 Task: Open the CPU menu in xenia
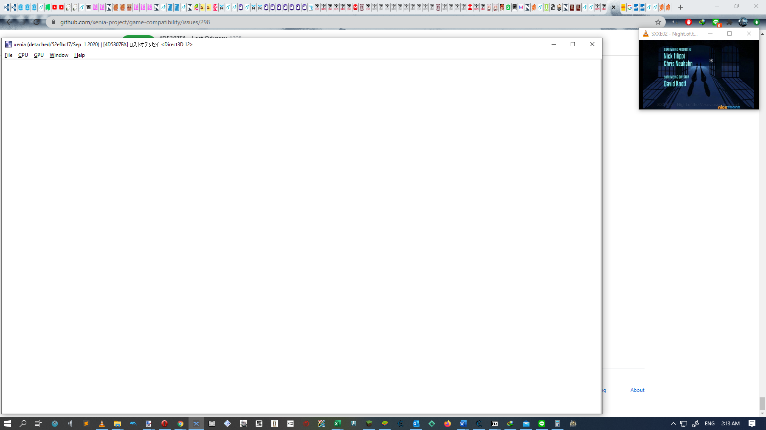pos(23,55)
